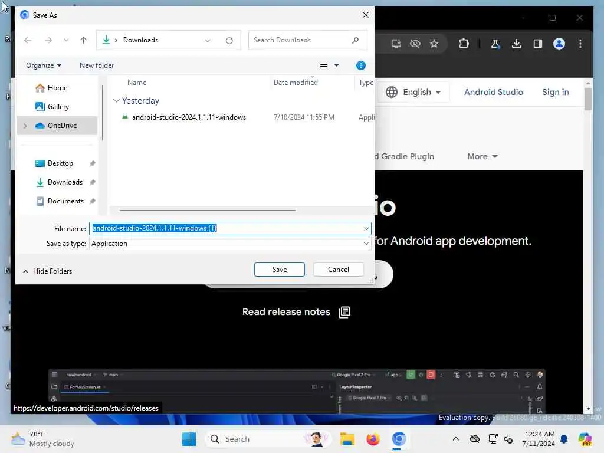
Task: Toggle Chrome side panel
Action: point(538,44)
